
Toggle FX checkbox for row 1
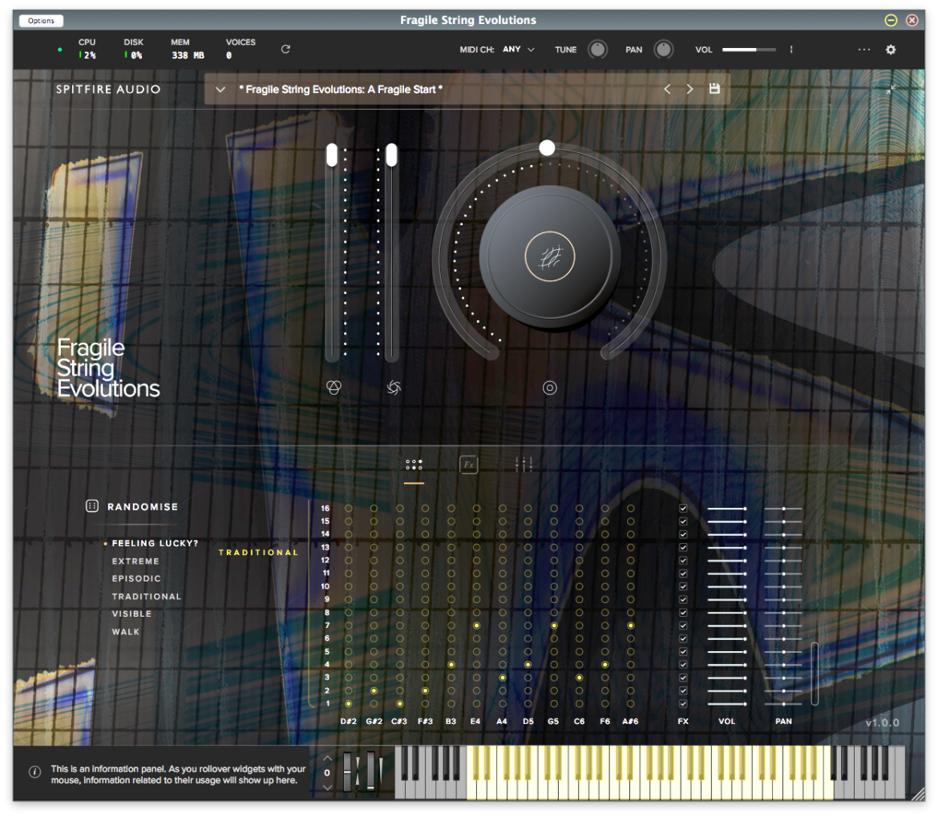pos(683,703)
